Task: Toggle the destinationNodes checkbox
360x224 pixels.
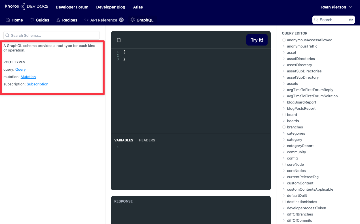Action: pyautogui.click(x=284, y=202)
